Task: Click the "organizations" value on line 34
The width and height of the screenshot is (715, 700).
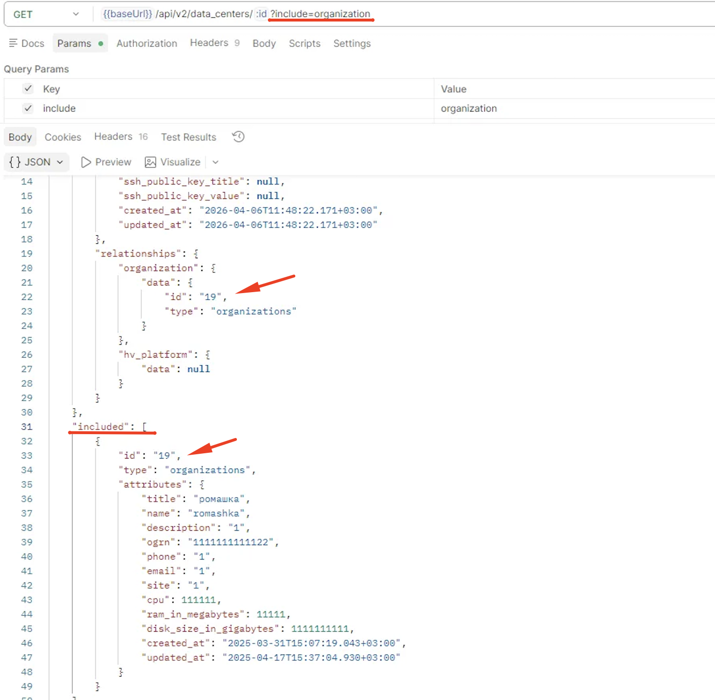Action: tap(208, 470)
